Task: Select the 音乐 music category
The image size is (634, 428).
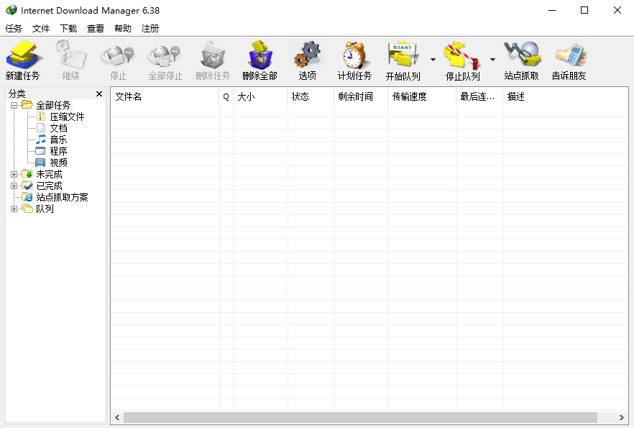Action: (x=59, y=140)
